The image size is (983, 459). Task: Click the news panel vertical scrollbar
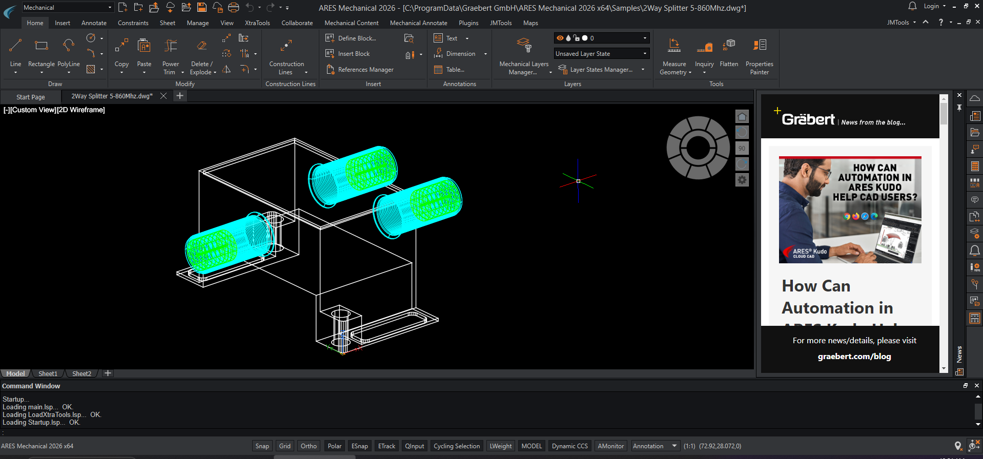tap(944, 114)
